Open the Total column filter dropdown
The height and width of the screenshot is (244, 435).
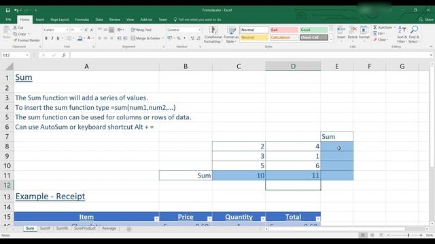tap(318, 218)
